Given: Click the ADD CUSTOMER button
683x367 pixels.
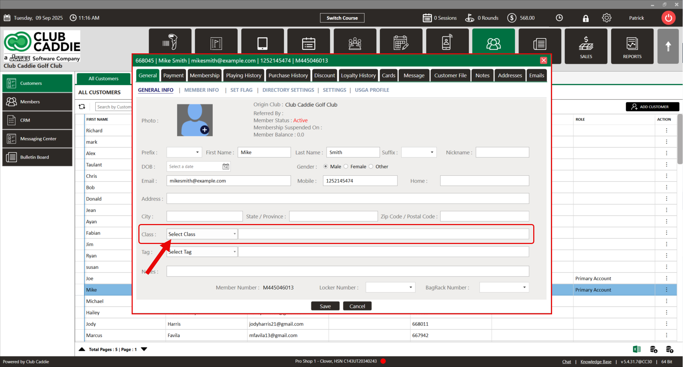Looking at the screenshot, I should (652, 107).
